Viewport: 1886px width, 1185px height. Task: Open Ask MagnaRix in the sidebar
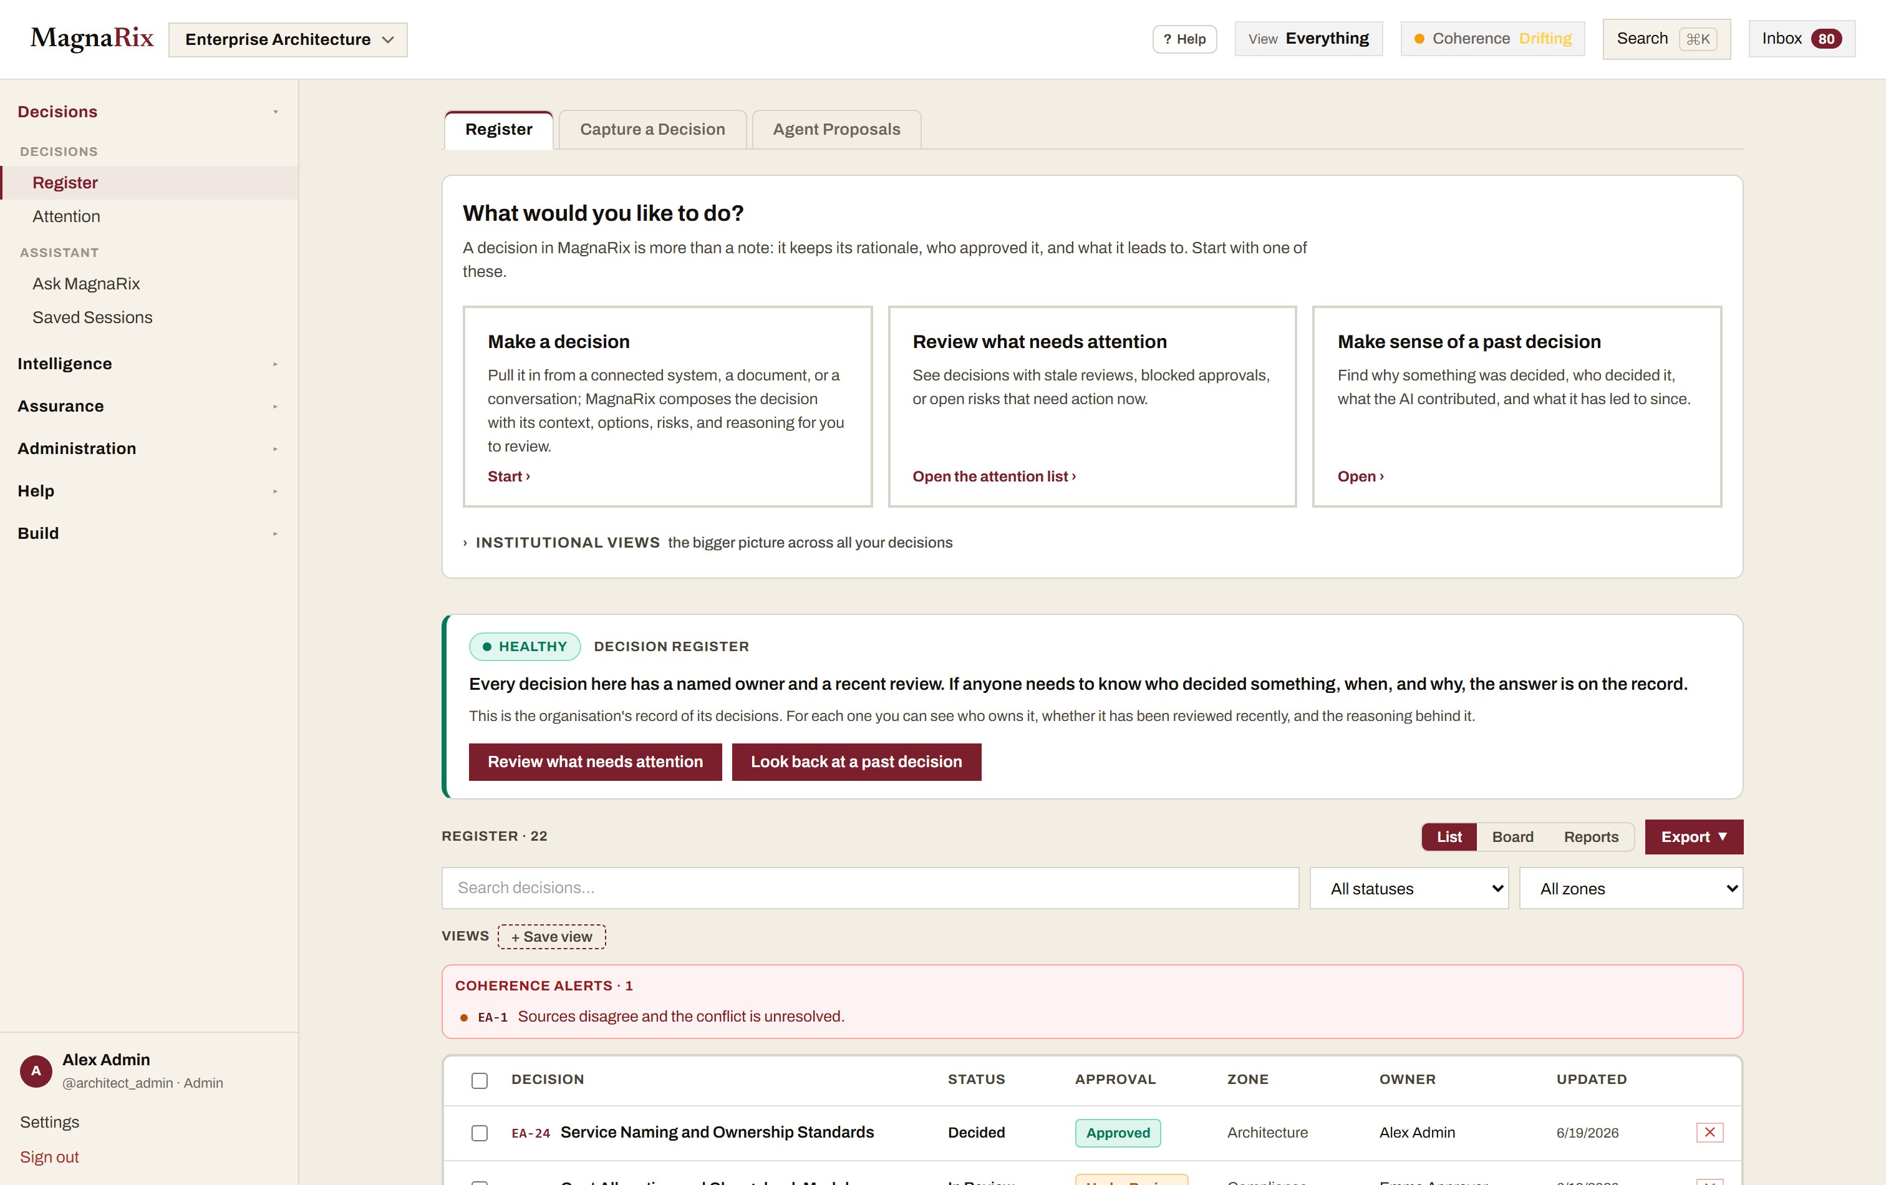pyautogui.click(x=149, y=284)
